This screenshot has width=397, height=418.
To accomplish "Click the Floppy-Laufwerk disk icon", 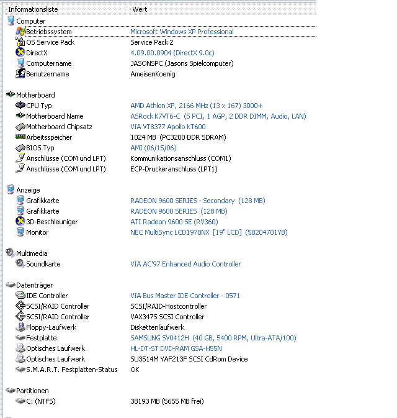I will click(20, 327).
